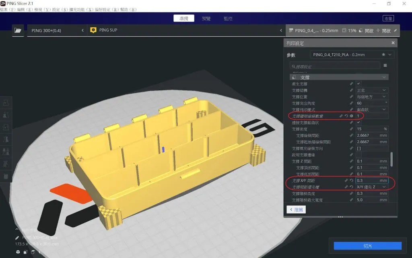Open file with the folder icon
Image resolution: width=412 pixels, height=258 pixels.
18,30
